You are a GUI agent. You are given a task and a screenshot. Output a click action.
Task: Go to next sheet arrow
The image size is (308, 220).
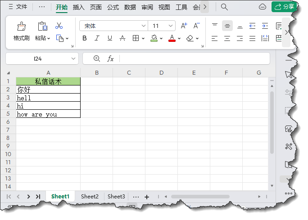click(x=28, y=197)
